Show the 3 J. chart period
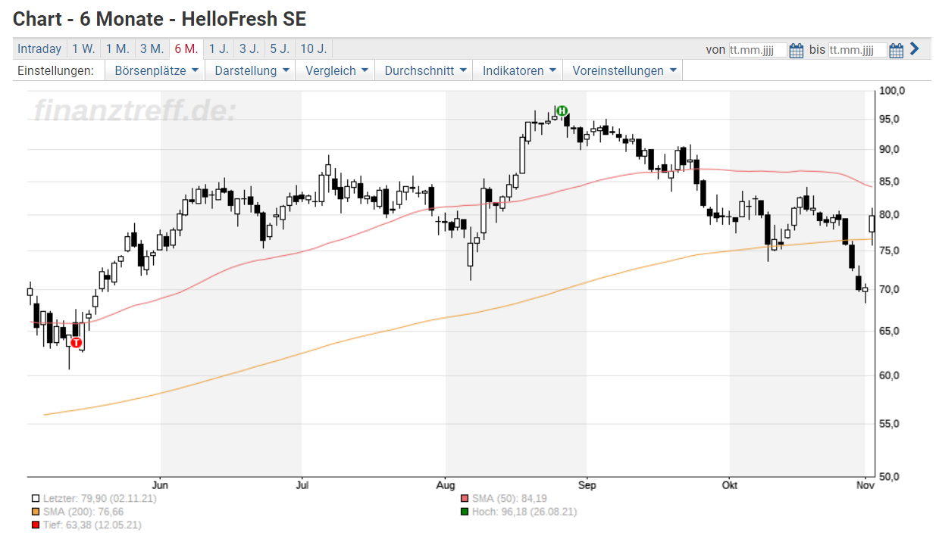This screenshot has height=545, width=939. coord(249,49)
